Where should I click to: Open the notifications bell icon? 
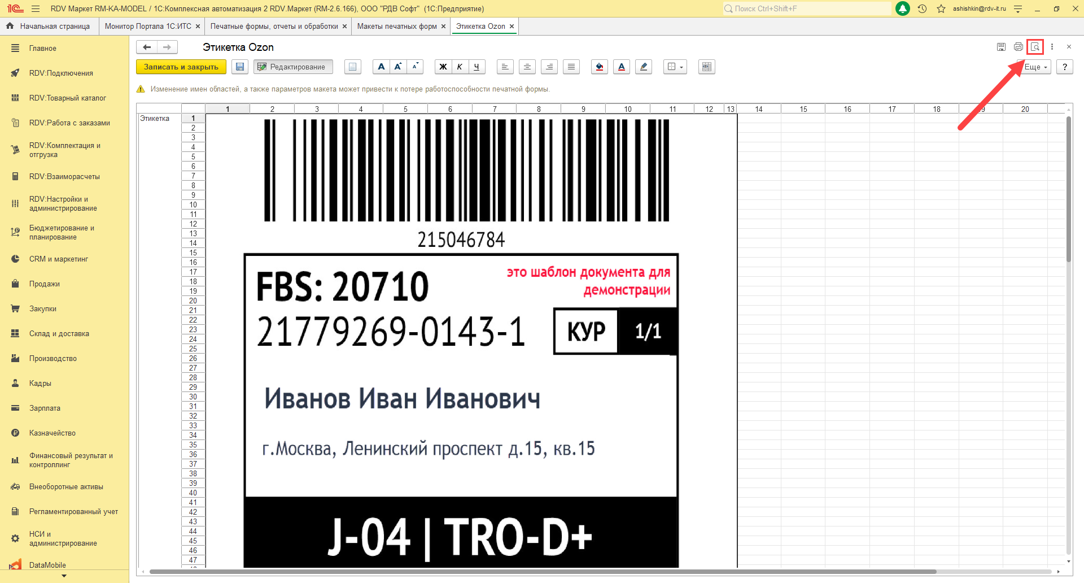(903, 8)
